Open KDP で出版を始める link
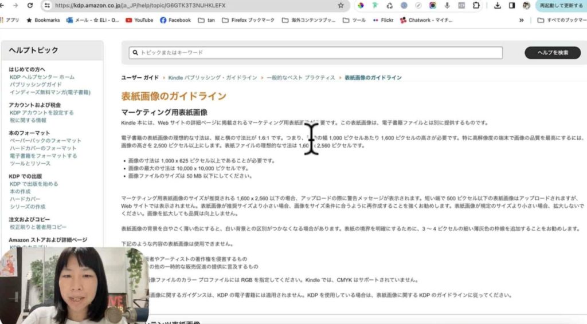Image resolution: width=587 pixels, height=324 pixels. (34, 184)
